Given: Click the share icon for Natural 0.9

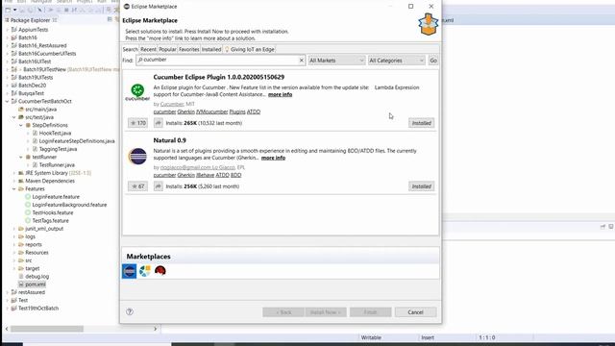Looking at the screenshot, I should (x=158, y=186).
